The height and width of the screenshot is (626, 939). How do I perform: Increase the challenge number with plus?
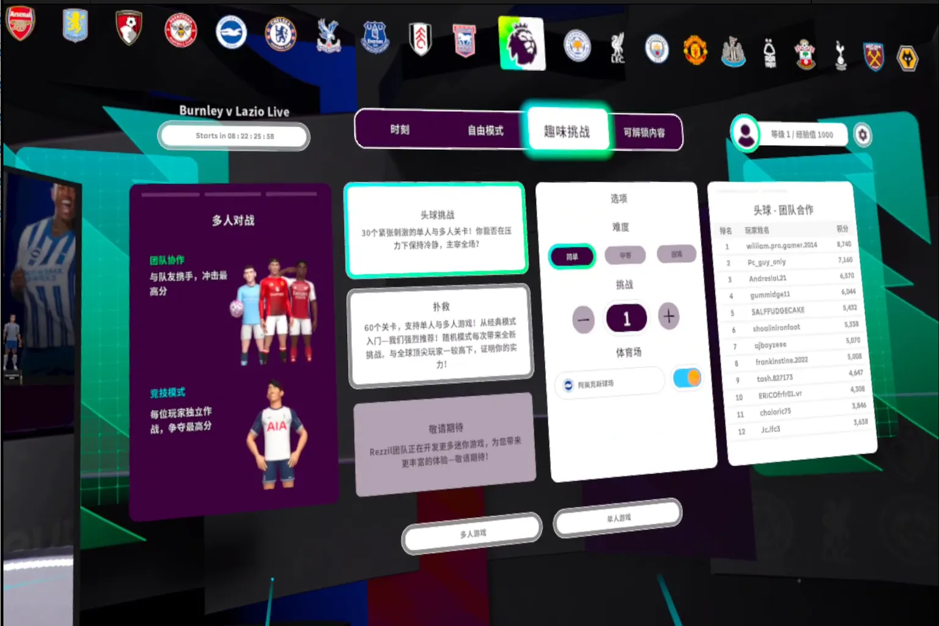[x=669, y=317]
